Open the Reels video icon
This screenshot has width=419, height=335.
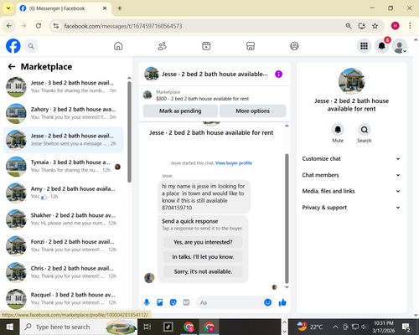tap(206, 46)
